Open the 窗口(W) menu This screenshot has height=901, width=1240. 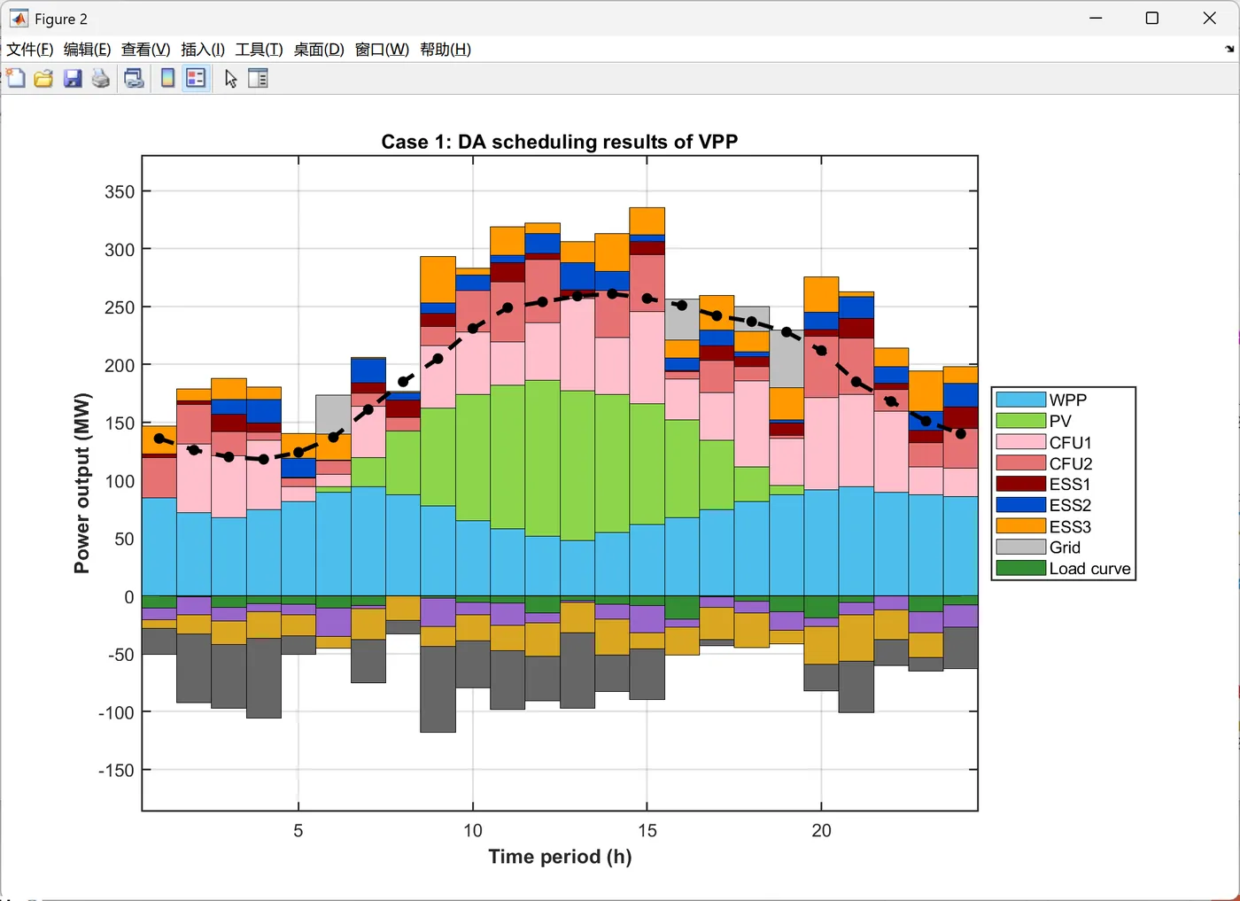point(382,50)
